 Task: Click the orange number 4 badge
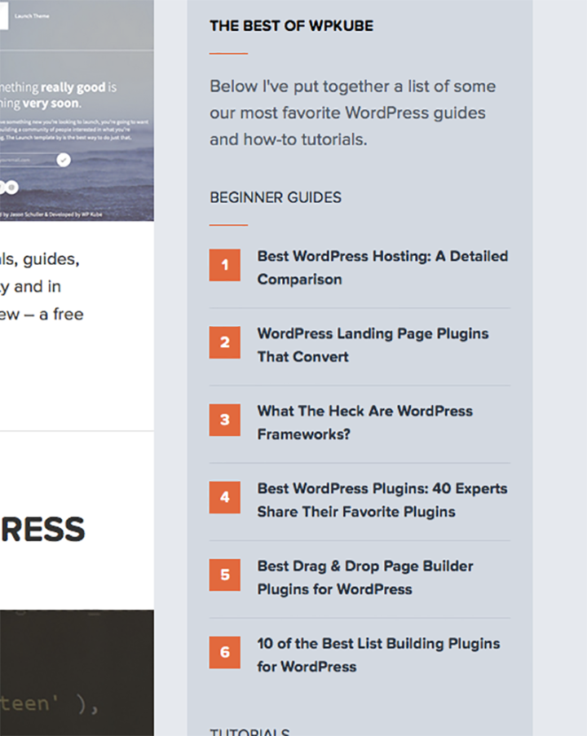pyautogui.click(x=225, y=497)
